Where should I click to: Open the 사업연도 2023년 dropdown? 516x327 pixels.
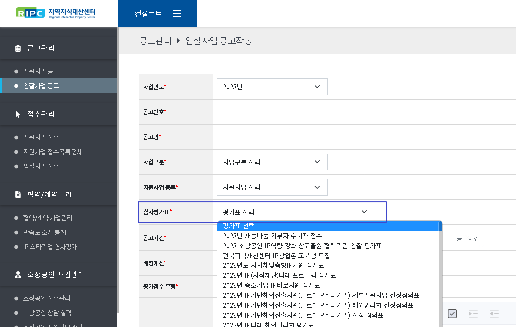272,87
